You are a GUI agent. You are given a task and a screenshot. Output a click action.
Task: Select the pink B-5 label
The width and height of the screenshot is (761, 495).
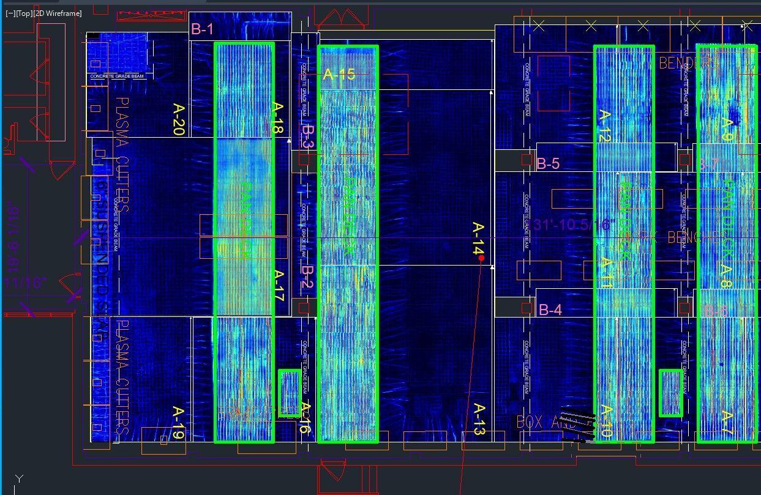pos(548,164)
